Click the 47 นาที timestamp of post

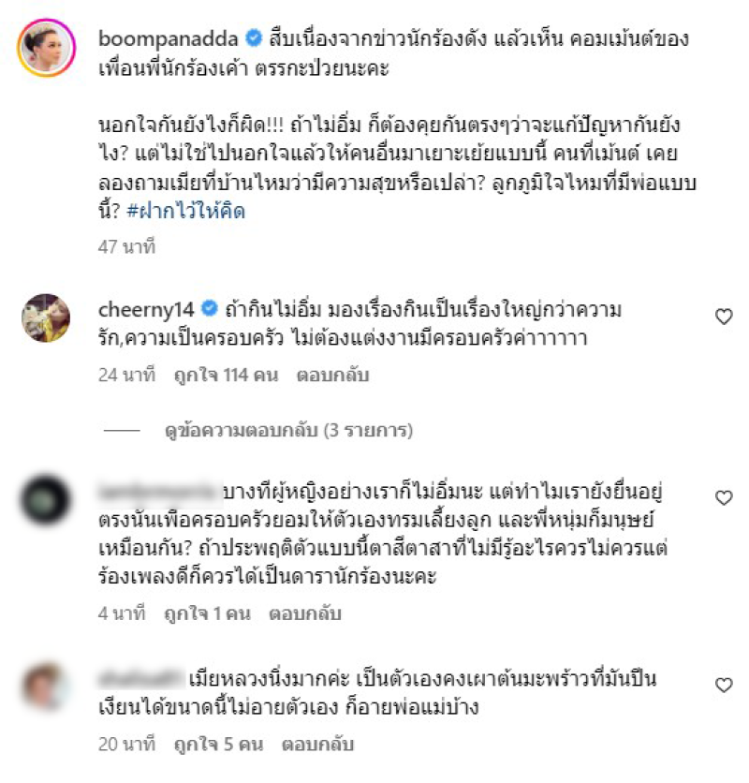[126, 246]
